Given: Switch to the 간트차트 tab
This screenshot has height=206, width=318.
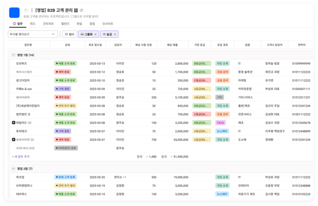Looking at the screenshot, I should point(48,23).
